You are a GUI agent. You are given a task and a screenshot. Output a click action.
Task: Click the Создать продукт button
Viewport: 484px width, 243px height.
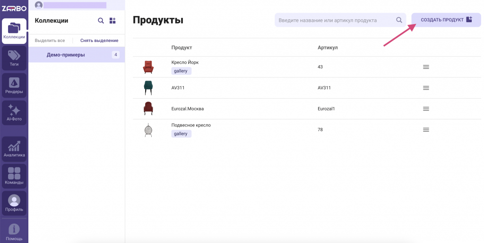pos(446,20)
